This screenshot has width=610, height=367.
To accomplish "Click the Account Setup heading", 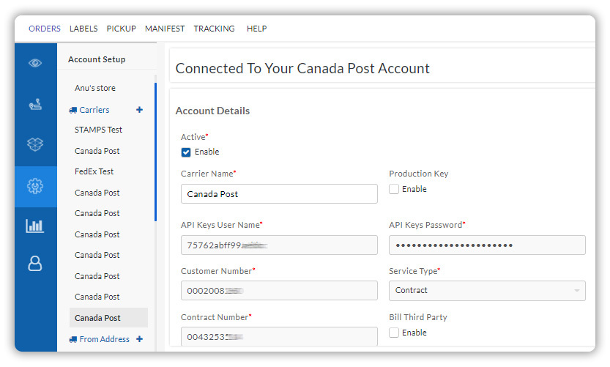I will pos(97,59).
